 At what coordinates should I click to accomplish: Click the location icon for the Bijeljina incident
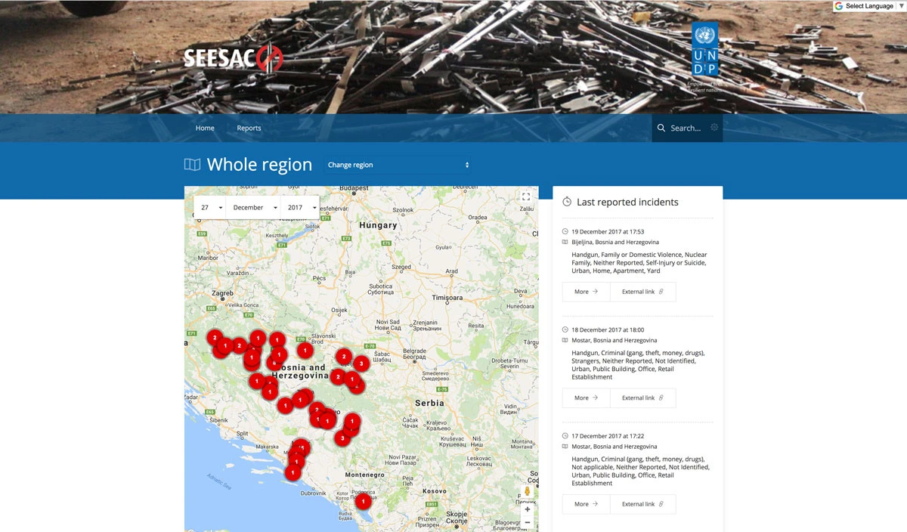click(x=565, y=242)
